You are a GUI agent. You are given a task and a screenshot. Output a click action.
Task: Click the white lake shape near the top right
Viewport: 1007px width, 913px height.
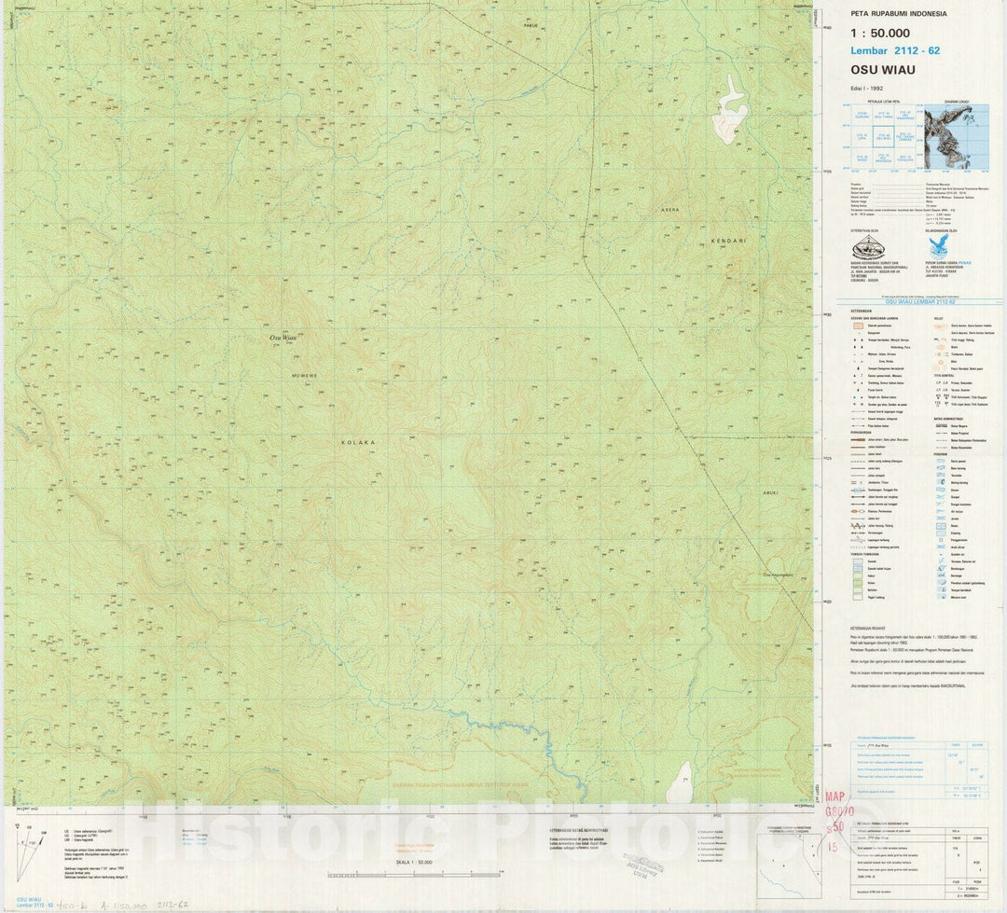(729, 110)
